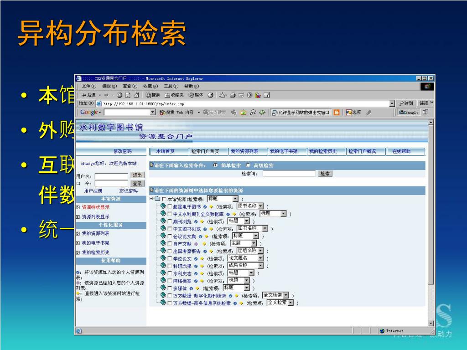467x350 pixels.
Task: Click the Back (后退) browser button
Action: [x=88, y=95]
